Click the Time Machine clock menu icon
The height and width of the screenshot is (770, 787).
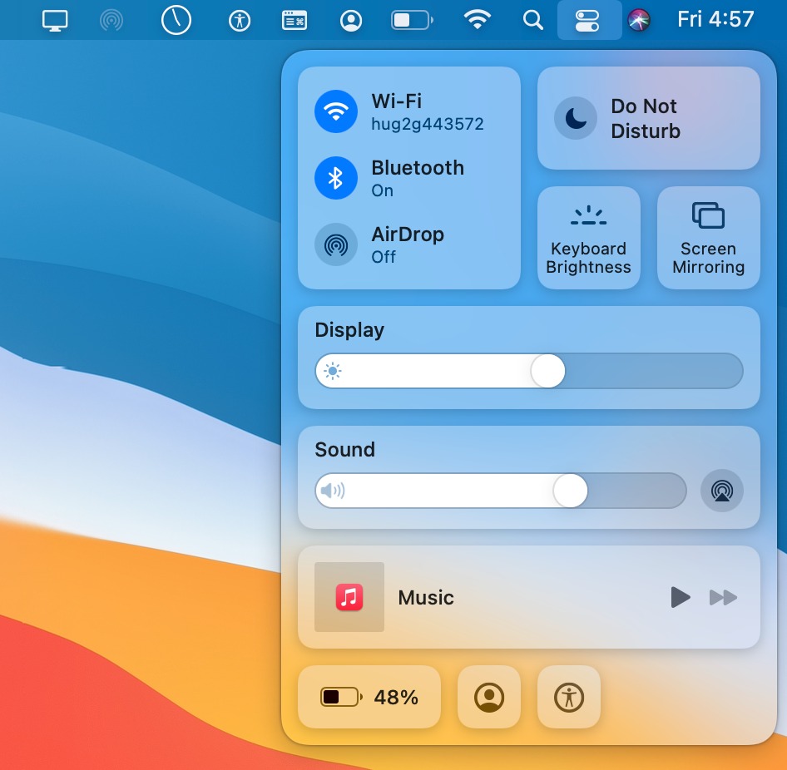176,20
